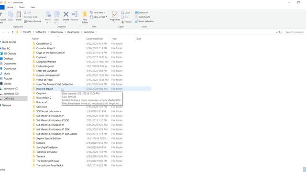Open the New item dropdown
This screenshot has height=172, width=306.
tap(98, 13)
